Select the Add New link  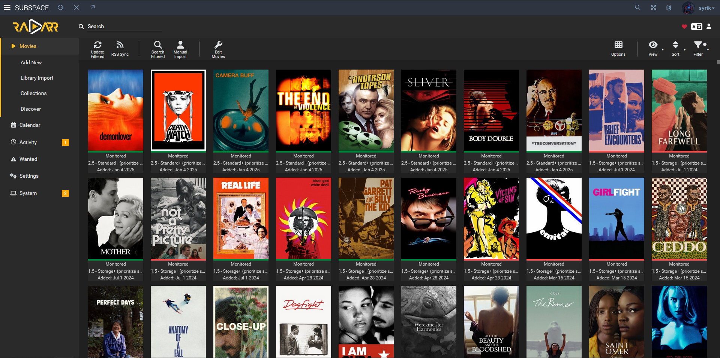click(x=31, y=62)
